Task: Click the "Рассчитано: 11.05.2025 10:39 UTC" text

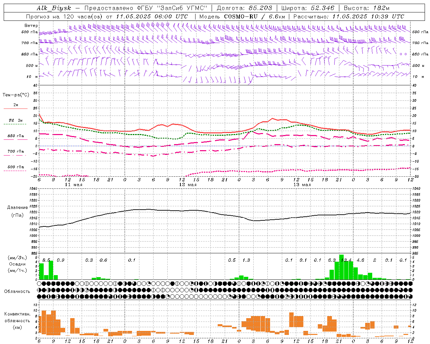Action: [x=349, y=16]
